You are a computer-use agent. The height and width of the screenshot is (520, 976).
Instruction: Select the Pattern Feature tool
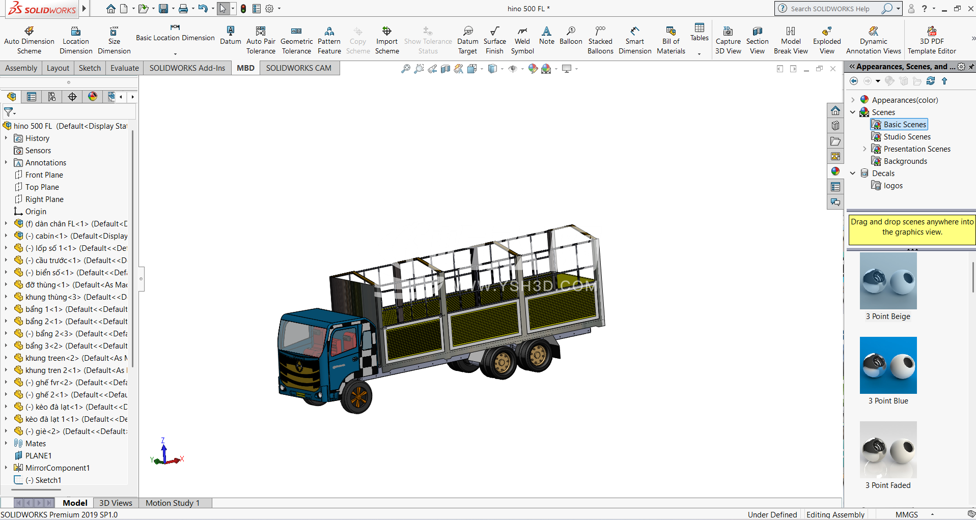[329, 40]
